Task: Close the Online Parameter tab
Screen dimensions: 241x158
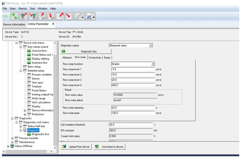Action: pyautogui.click(x=53, y=24)
